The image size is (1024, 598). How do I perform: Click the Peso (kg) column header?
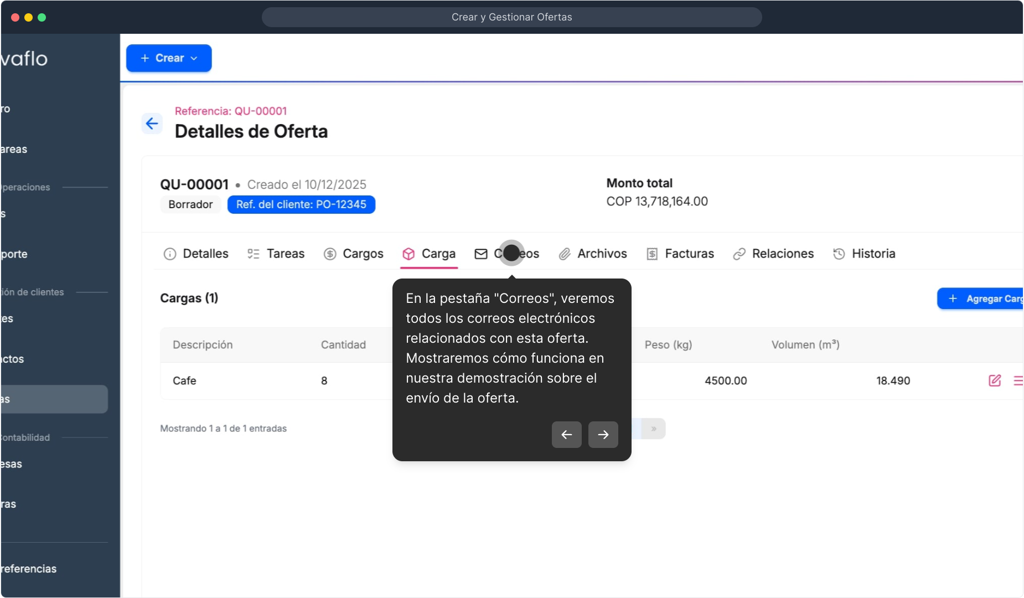tap(668, 344)
